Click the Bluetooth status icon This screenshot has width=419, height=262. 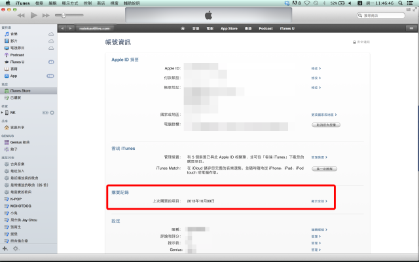click(x=324, y=3)
